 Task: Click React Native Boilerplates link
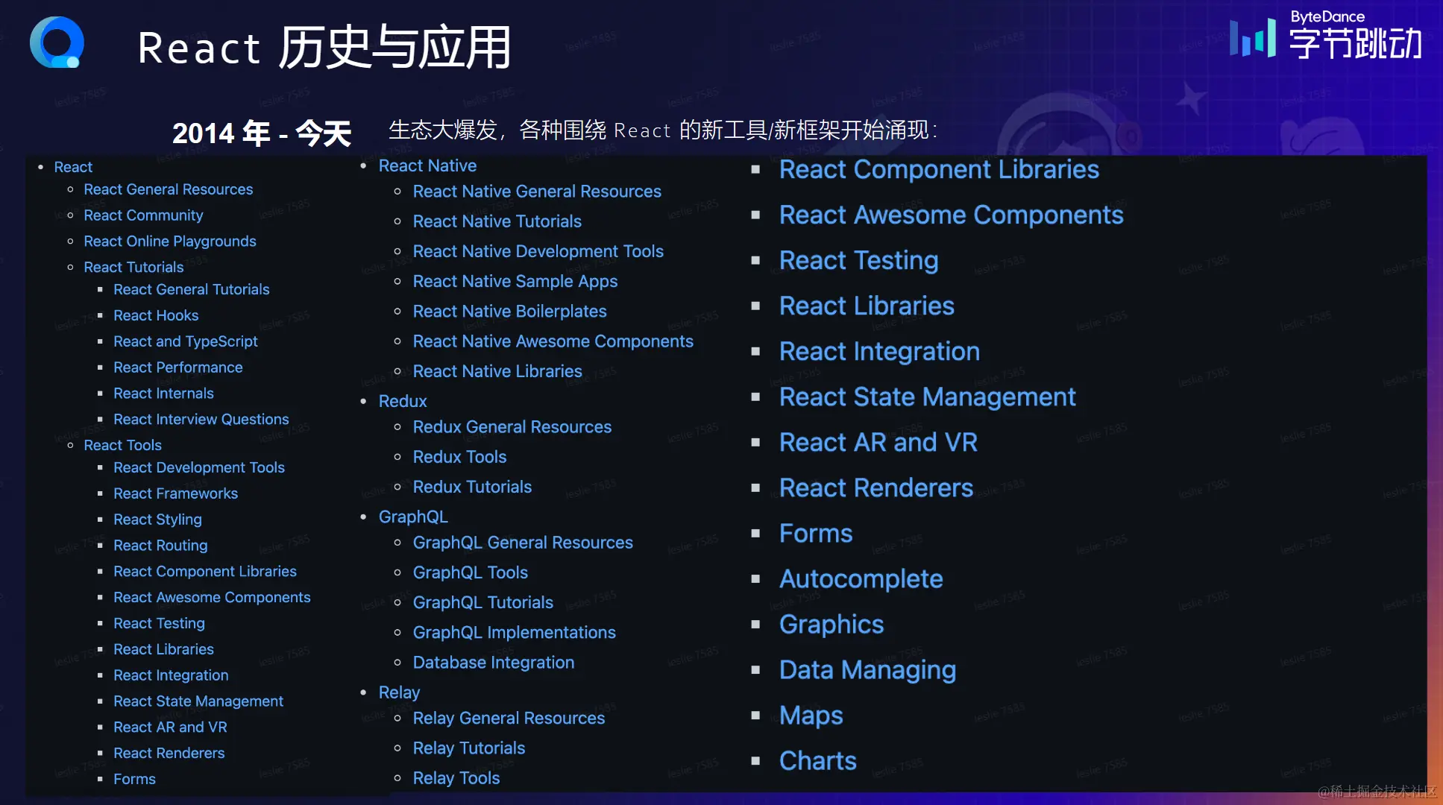509,311
